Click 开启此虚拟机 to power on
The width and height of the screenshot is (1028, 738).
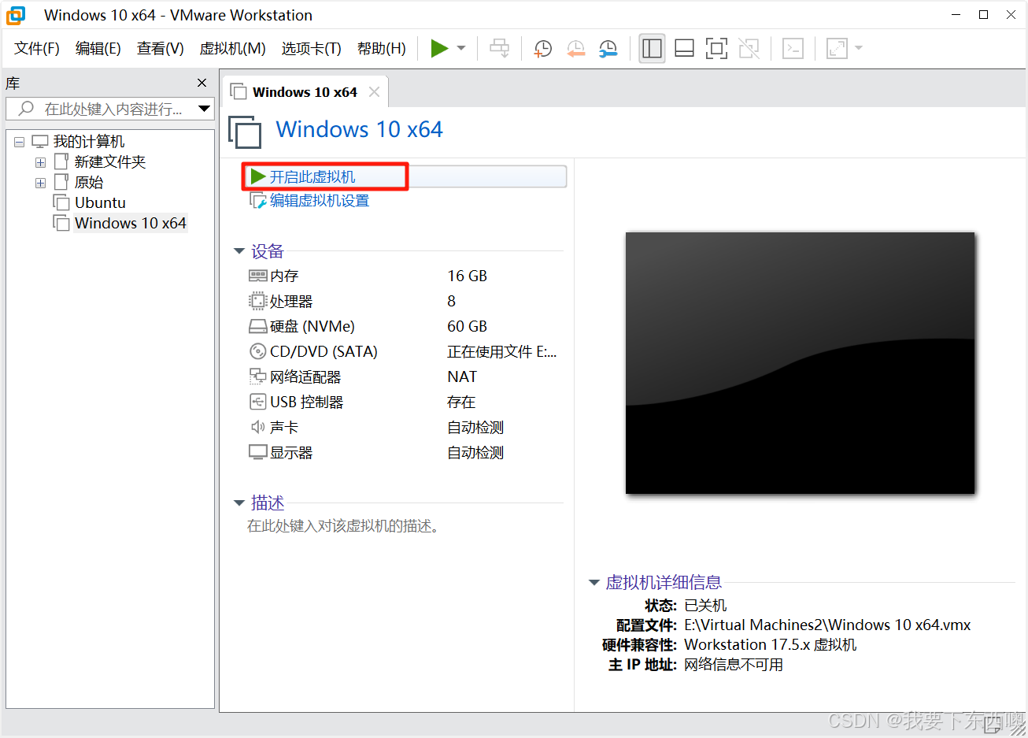[x=312, y=177]
